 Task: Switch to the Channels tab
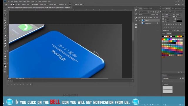[146, 9]
